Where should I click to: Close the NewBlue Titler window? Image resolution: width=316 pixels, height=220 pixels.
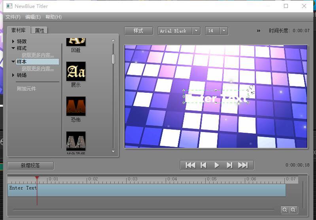pyautogui.click(x=304, y=6)
